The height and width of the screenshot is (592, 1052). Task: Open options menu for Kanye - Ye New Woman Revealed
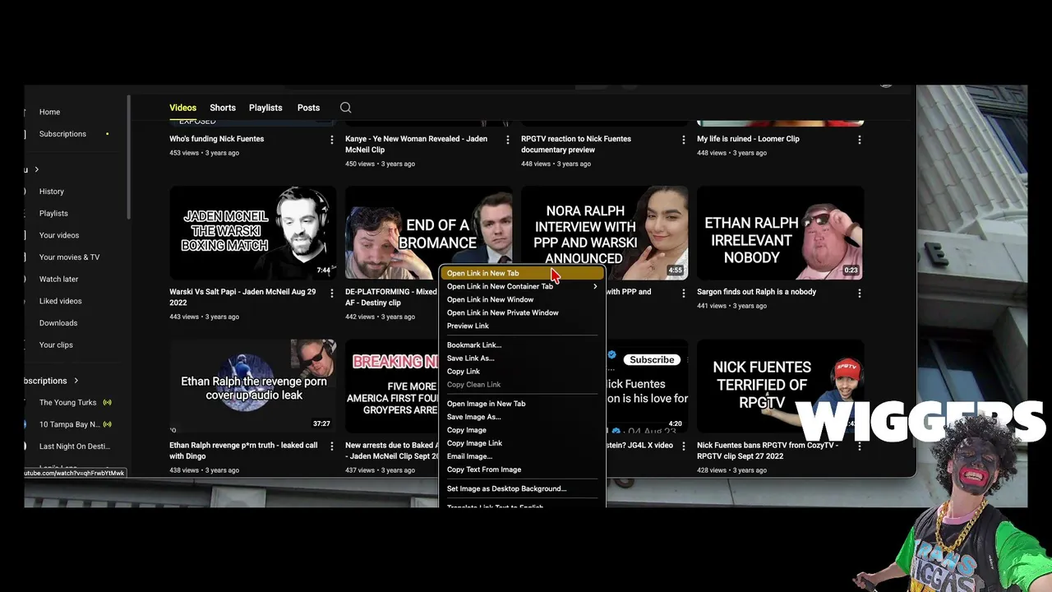click(508, 140)
